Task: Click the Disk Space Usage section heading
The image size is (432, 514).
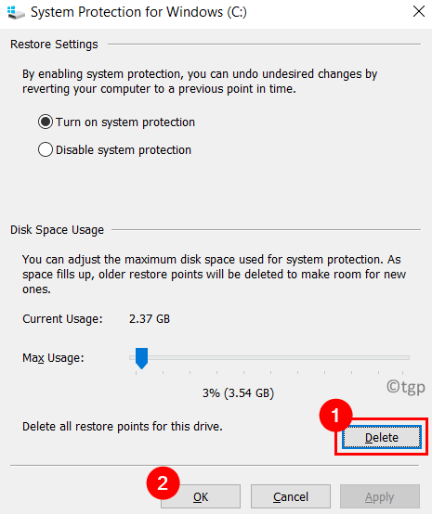Action: tap(57, 230)
